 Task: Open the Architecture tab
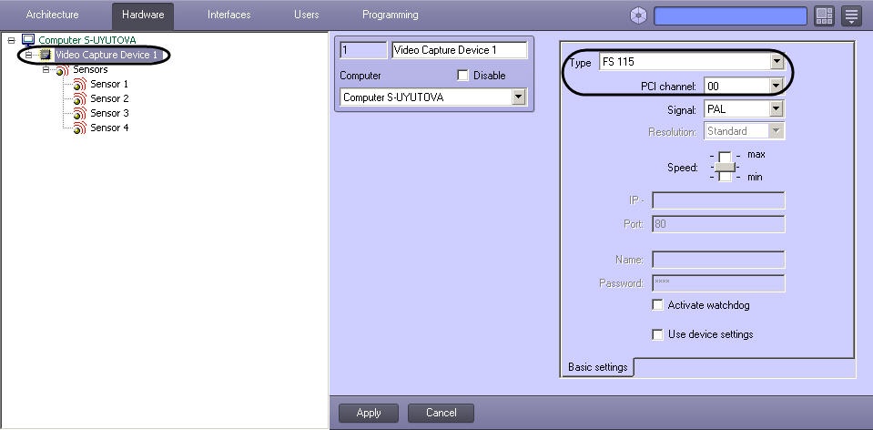click(x=52, y=15)
